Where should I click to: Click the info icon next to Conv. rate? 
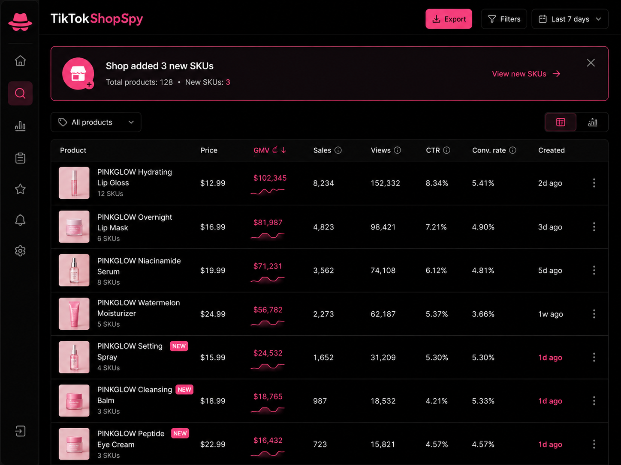click(512, 150)
